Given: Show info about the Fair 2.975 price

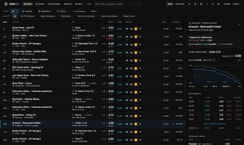Looking at the screenshot, I should tap(214, 60).
